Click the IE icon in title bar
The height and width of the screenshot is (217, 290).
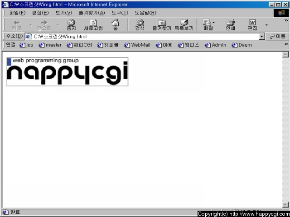pyautogui.click(x=5, y=5)
